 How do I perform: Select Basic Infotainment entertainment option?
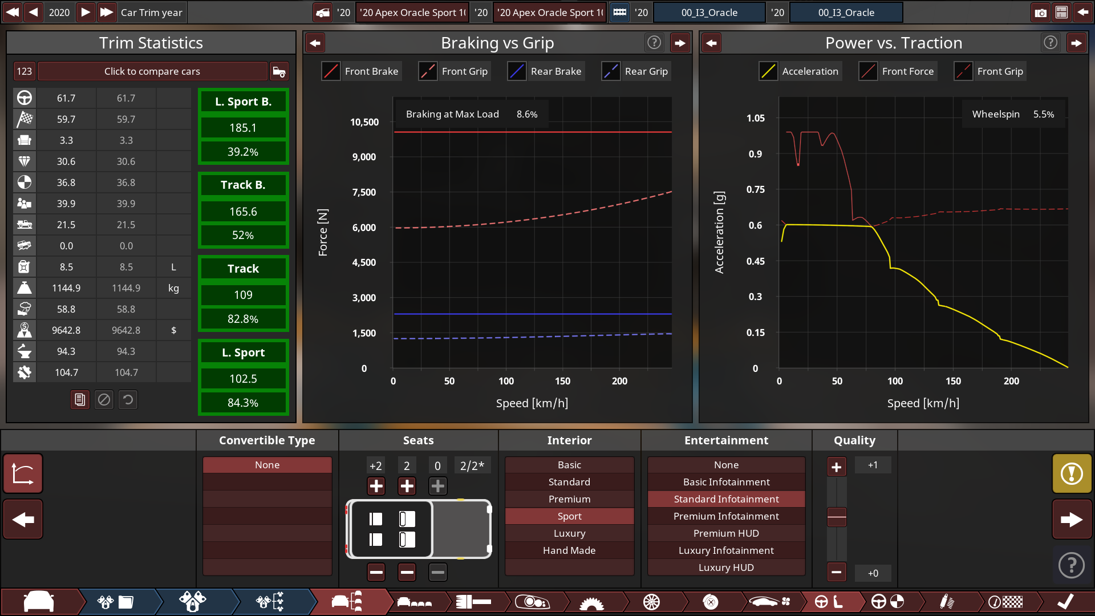[726, 482]
